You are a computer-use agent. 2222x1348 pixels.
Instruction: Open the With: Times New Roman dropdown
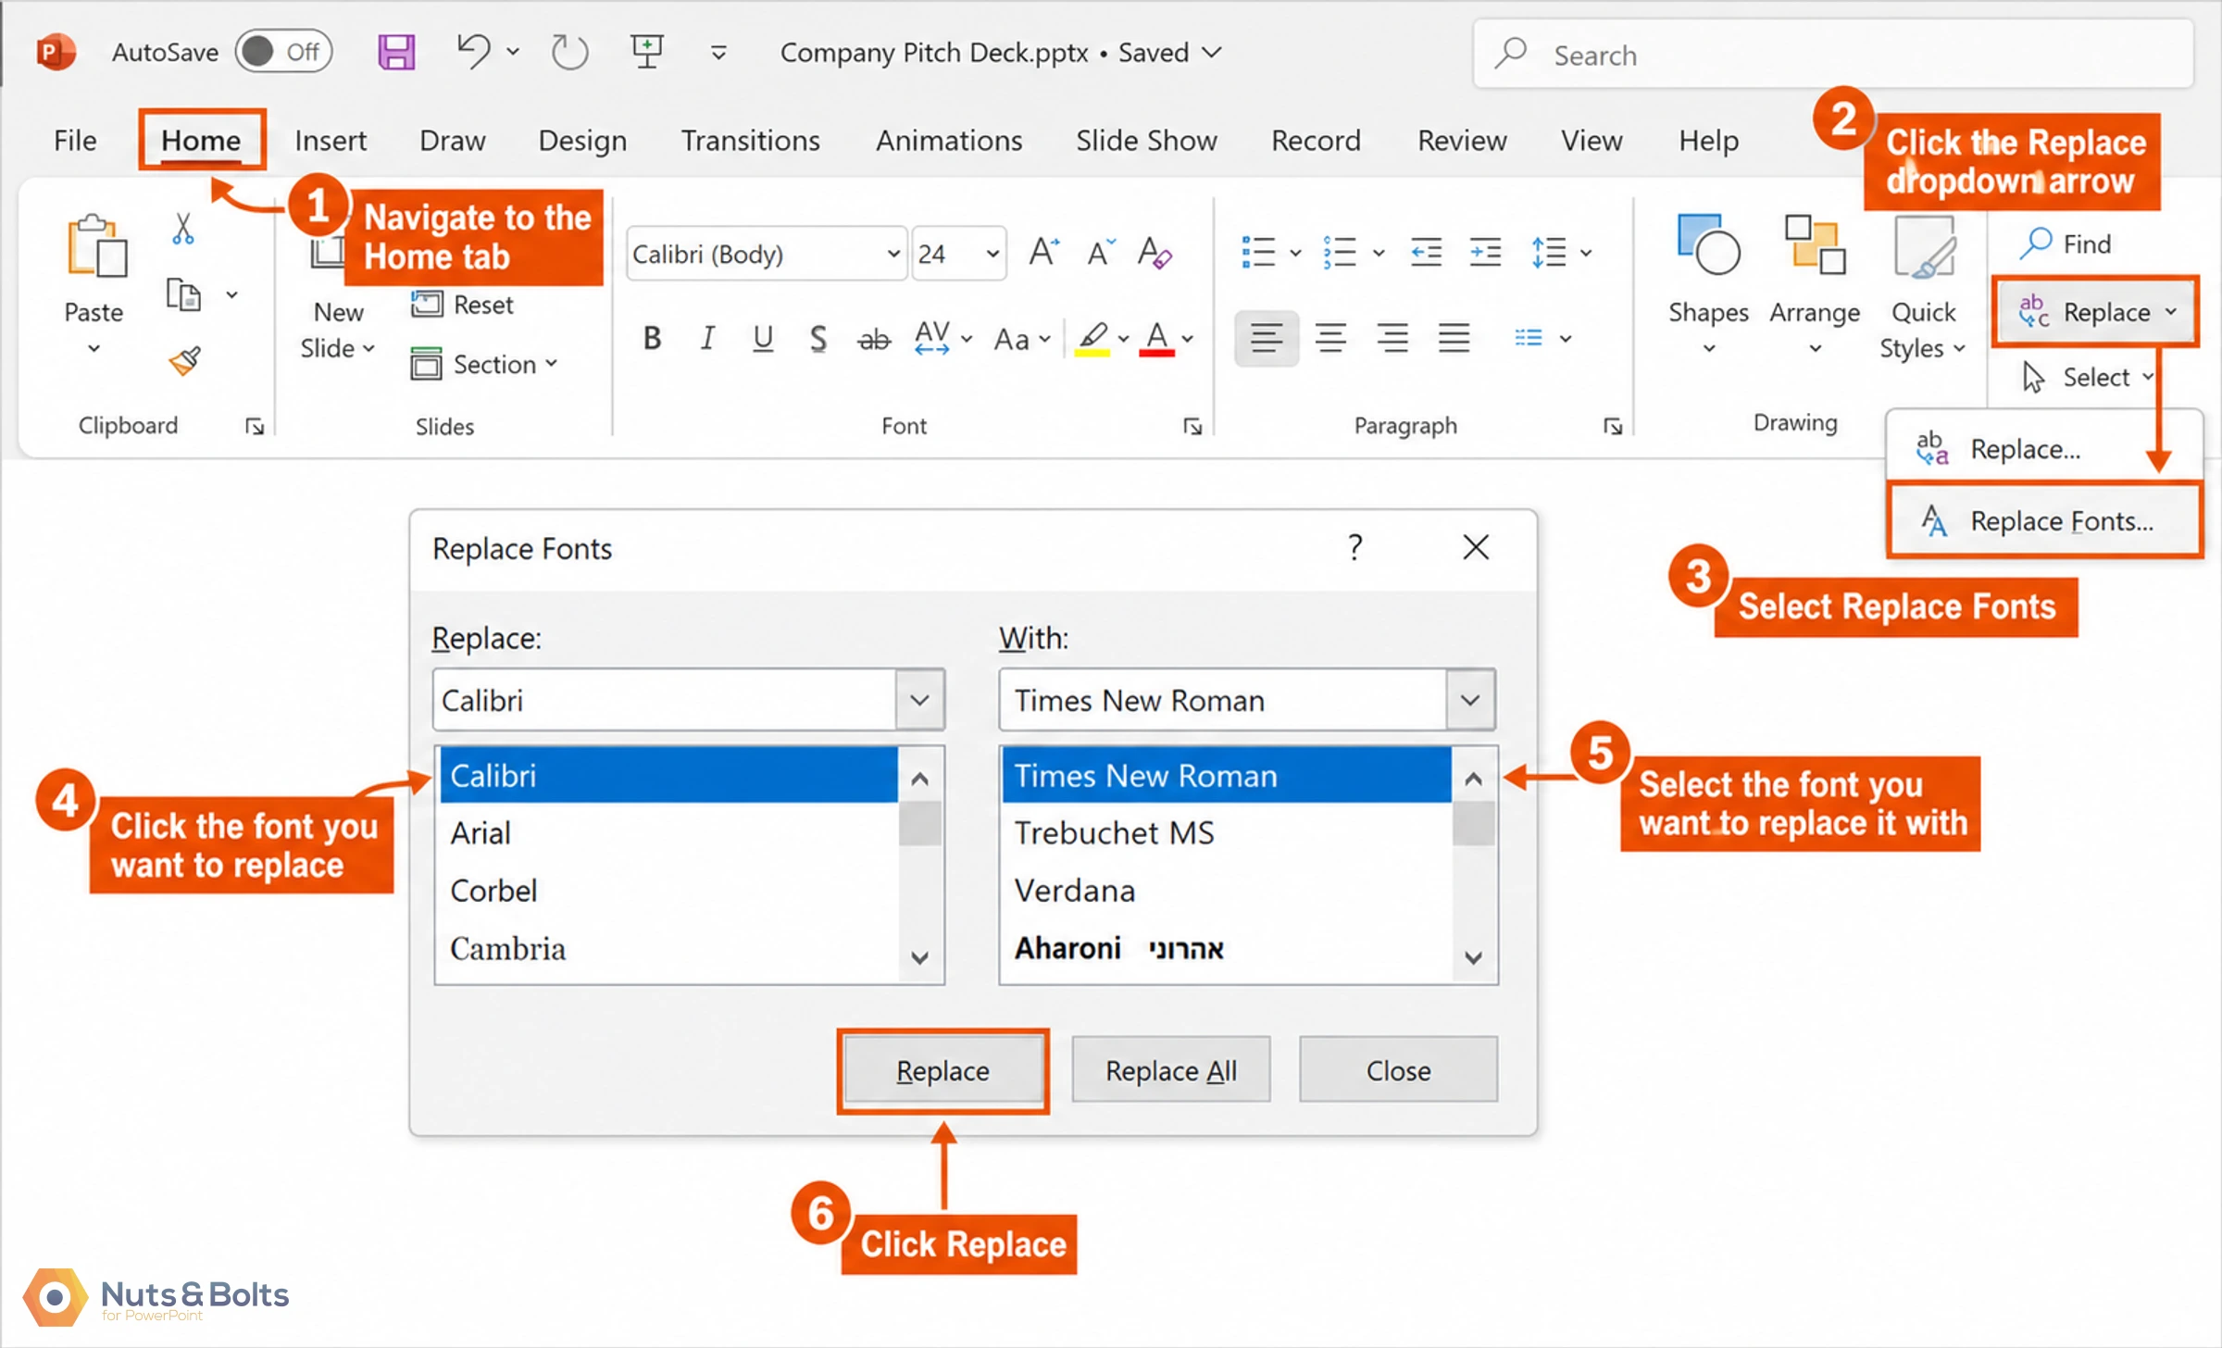[1470, 700]
